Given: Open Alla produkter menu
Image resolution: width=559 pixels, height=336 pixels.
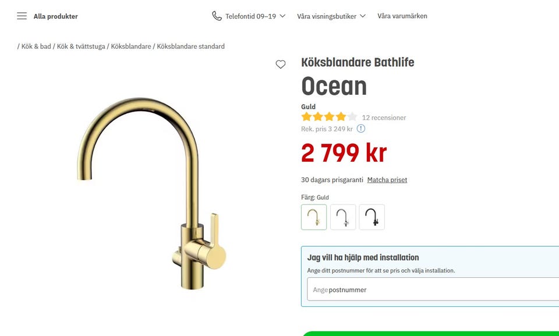Looking at the screenshot, I should 56,16.
